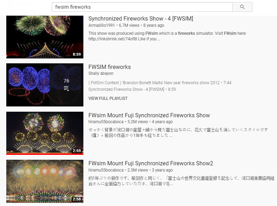This screenshot has height=206, width=277.
Task: Focus the search box containing 'fwsim fireworks'
Action: point(142,7)
